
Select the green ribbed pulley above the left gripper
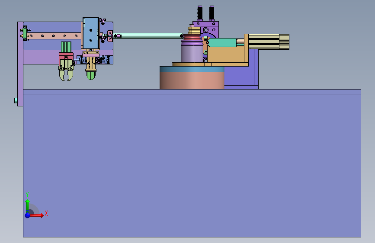(x=66, y=47)
